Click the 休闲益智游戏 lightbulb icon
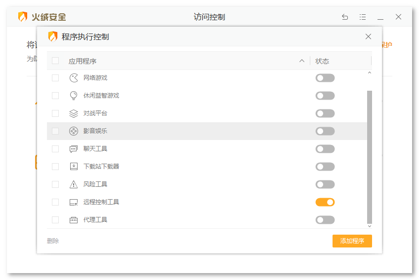 pos(74,96)
